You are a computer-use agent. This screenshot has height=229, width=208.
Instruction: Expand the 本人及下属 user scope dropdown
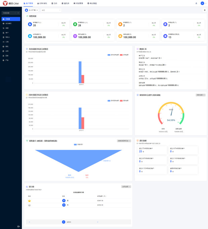(32, 10)
